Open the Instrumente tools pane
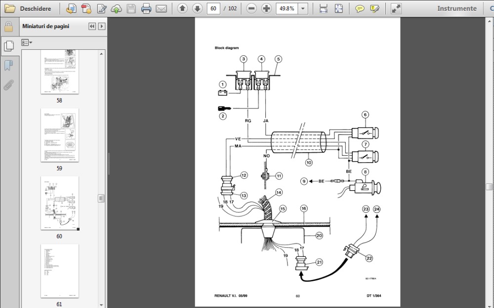Viewport: 494px width, 308px height. 456,8
